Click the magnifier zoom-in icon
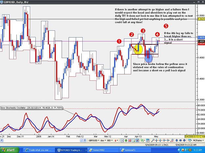The image size is (205, 153). pyautogui.click(x=153, y=141)
